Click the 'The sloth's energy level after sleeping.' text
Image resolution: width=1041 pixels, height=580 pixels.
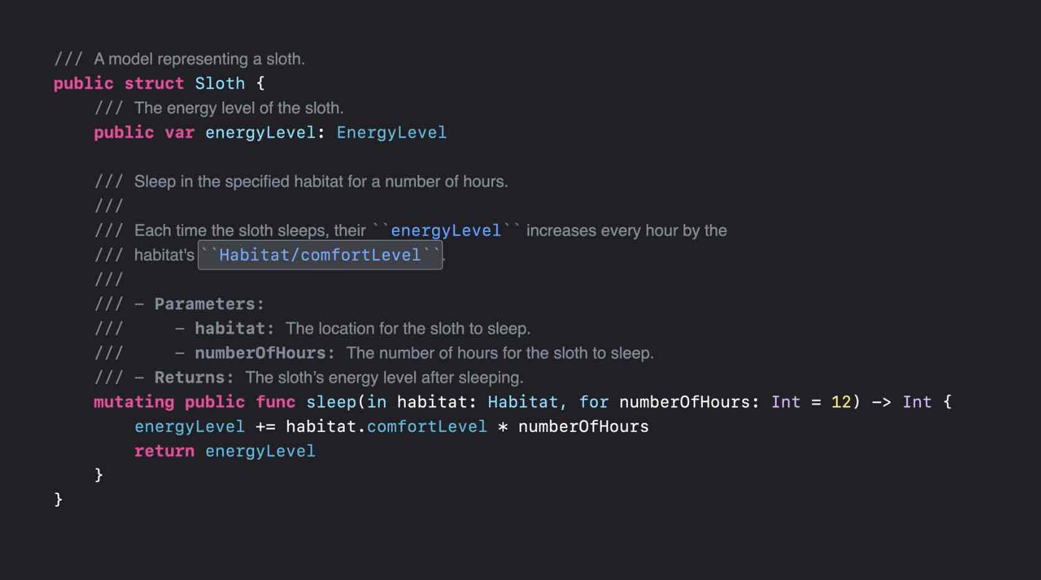(384, 378)
